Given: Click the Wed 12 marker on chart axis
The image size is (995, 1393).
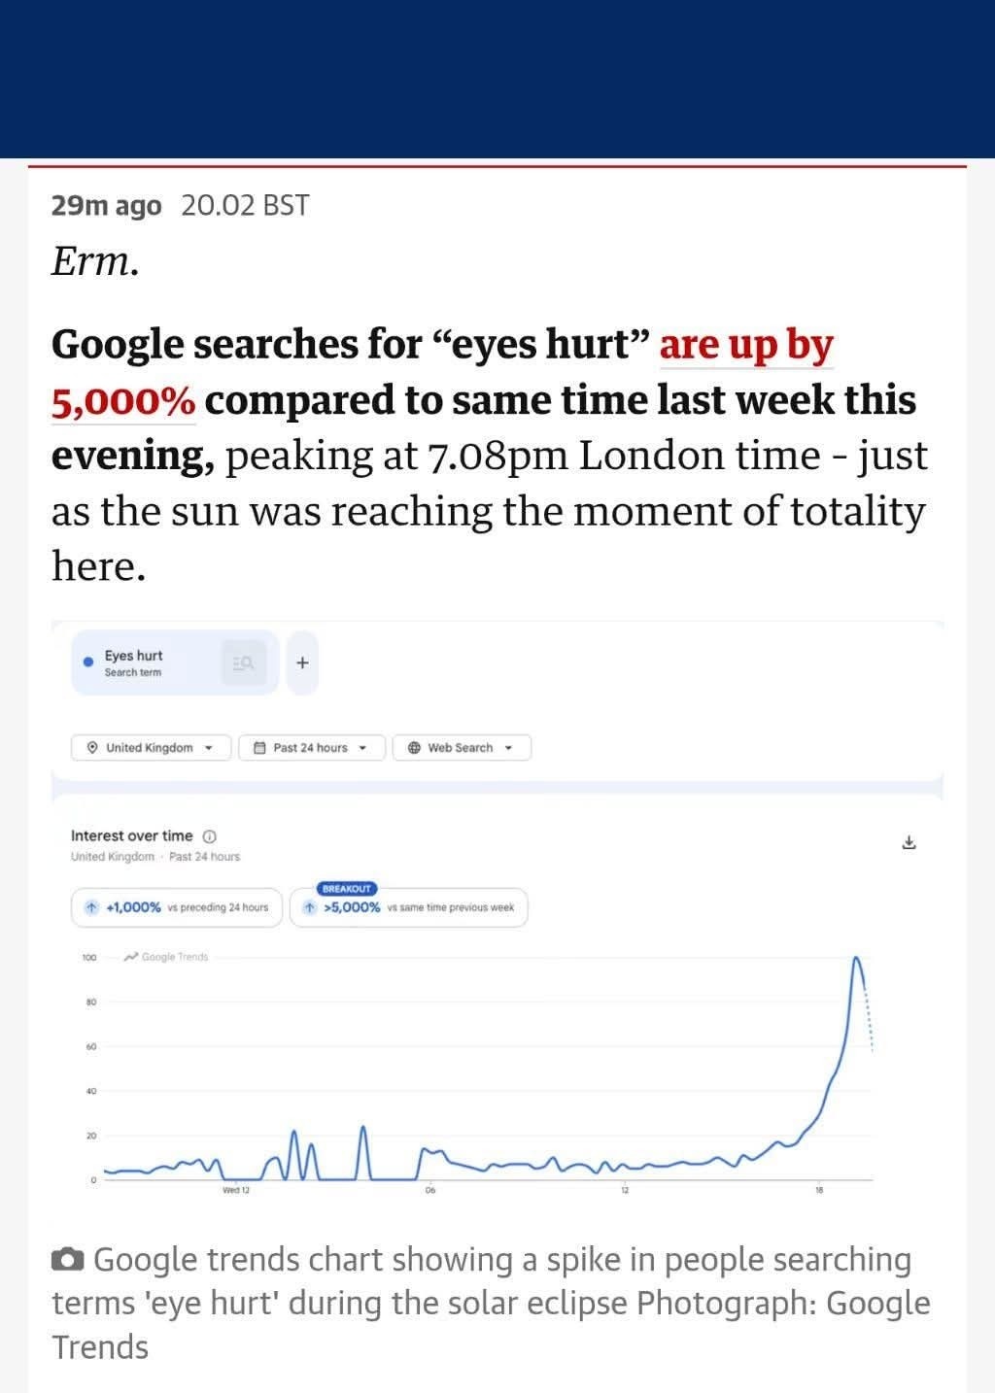Looking at the screenshot, I should click(x=236, y=1190).
